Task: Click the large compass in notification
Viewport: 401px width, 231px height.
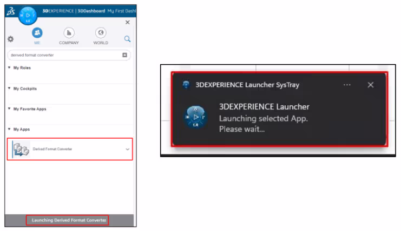Action: 196,117
